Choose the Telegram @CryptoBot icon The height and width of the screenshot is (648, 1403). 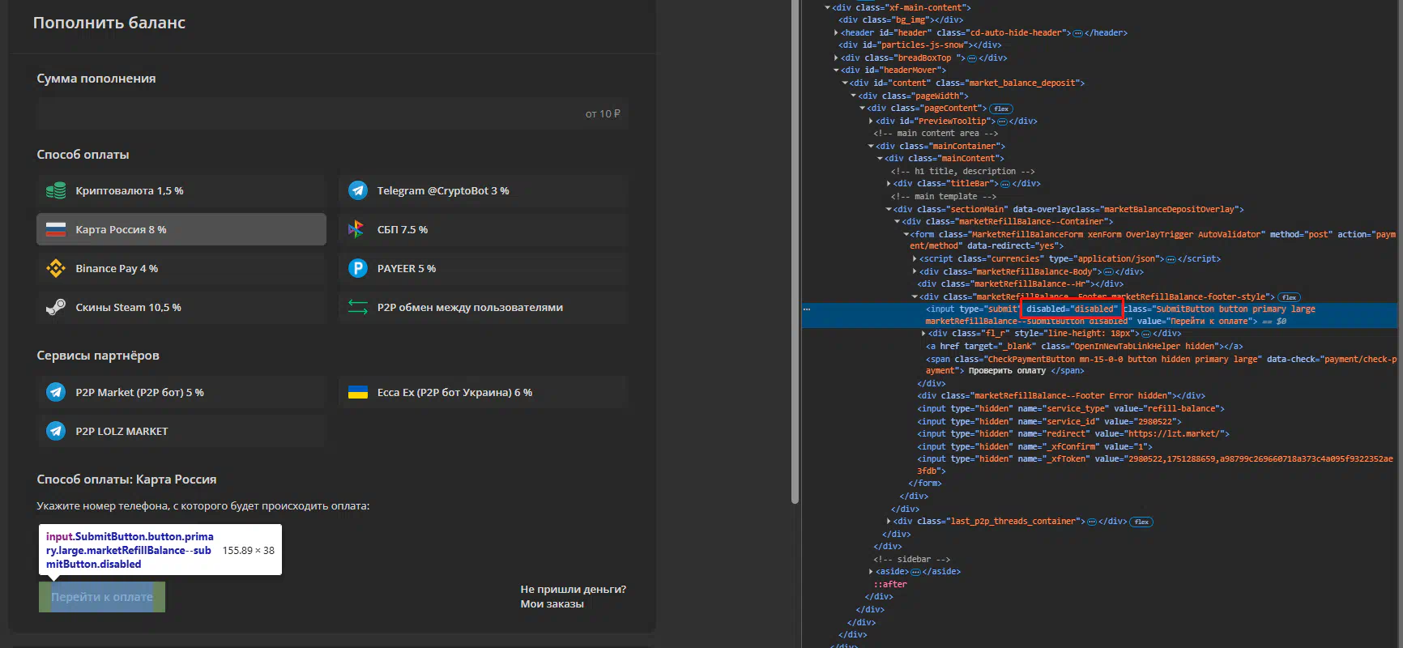click(x=358, y=190)
